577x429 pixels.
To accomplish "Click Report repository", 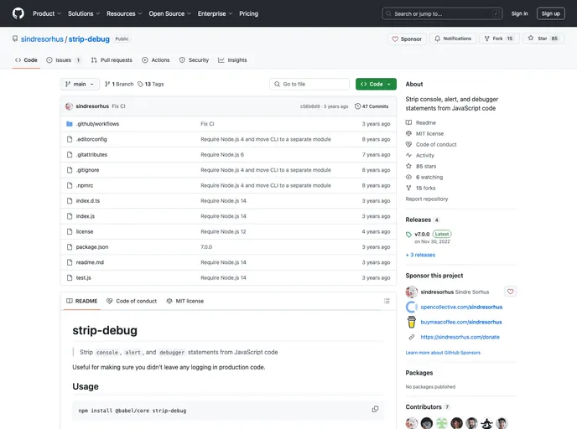I will point(427,199).
